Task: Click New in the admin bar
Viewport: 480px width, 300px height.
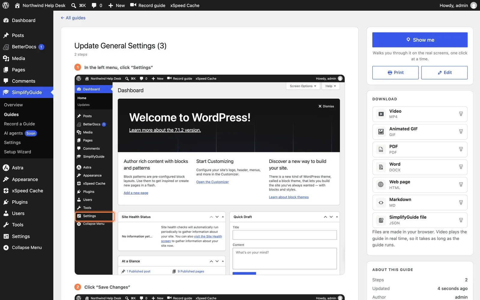Action: 116,5
